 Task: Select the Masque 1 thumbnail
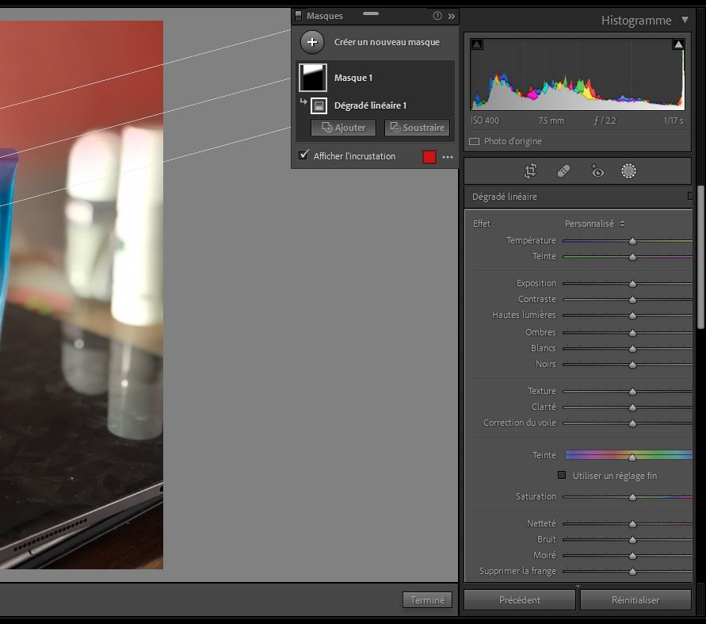[x=313, y=78]
